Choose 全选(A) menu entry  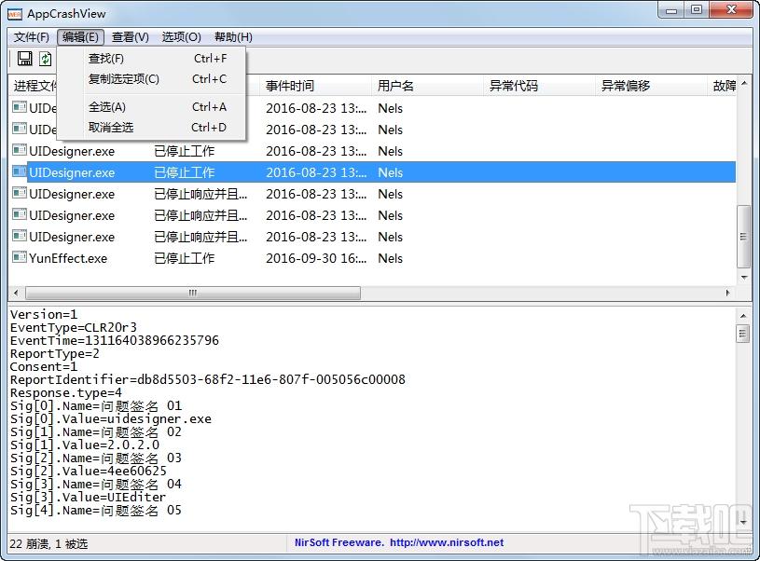(x=151, y=107)
